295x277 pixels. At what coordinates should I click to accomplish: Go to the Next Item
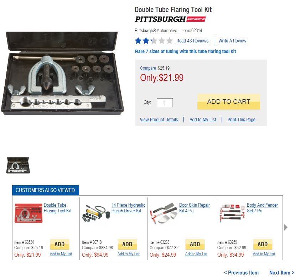(x=281, y=273)
